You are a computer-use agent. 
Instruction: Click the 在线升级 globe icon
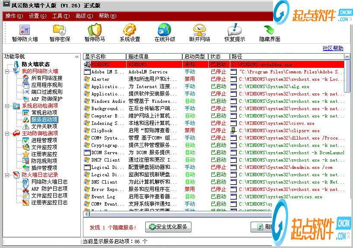tap(165, 30)
